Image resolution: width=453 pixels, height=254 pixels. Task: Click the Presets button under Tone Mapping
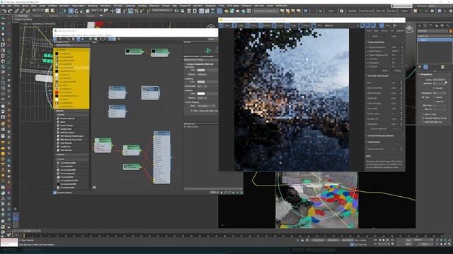click(398, 71)
